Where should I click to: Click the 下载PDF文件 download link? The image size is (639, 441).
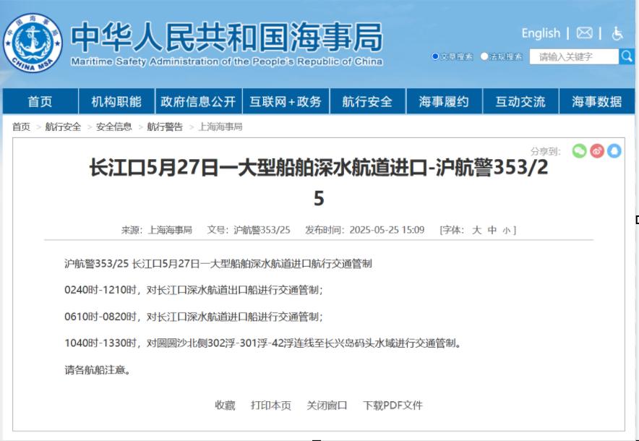coord(393,405)
